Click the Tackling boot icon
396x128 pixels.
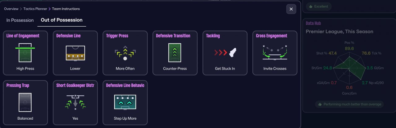(x=225, y=53)
